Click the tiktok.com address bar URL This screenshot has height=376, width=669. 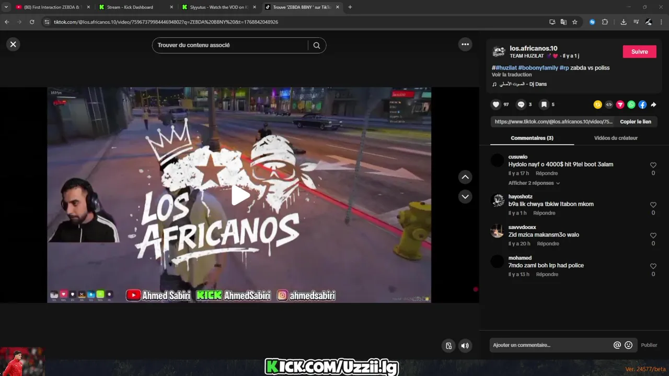(x=166, y=22)
